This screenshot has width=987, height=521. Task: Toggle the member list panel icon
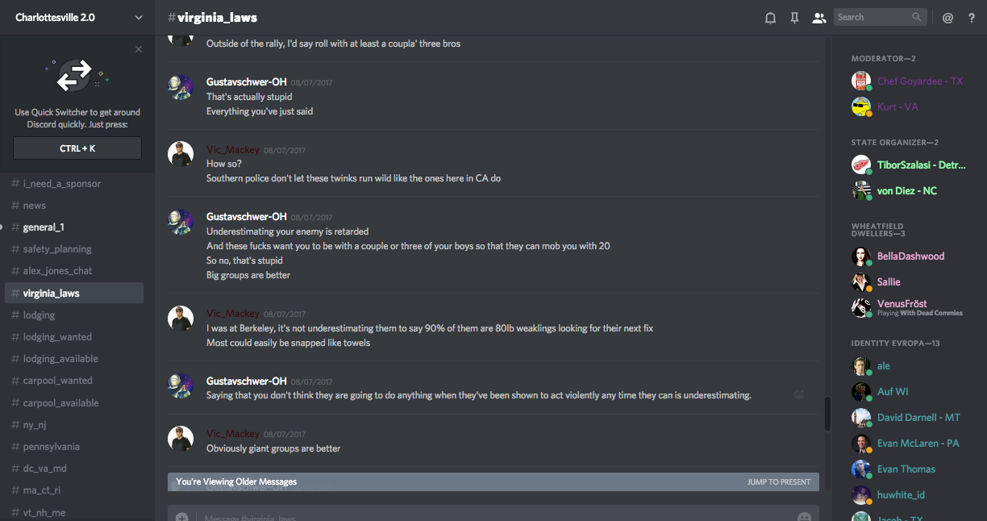pos(819,18)
